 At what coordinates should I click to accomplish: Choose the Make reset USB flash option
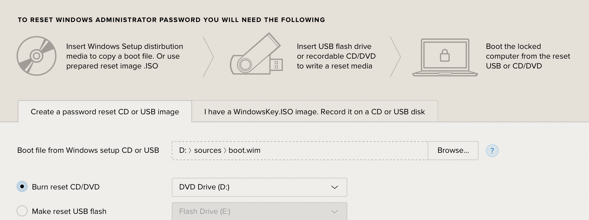coord(22,211)
